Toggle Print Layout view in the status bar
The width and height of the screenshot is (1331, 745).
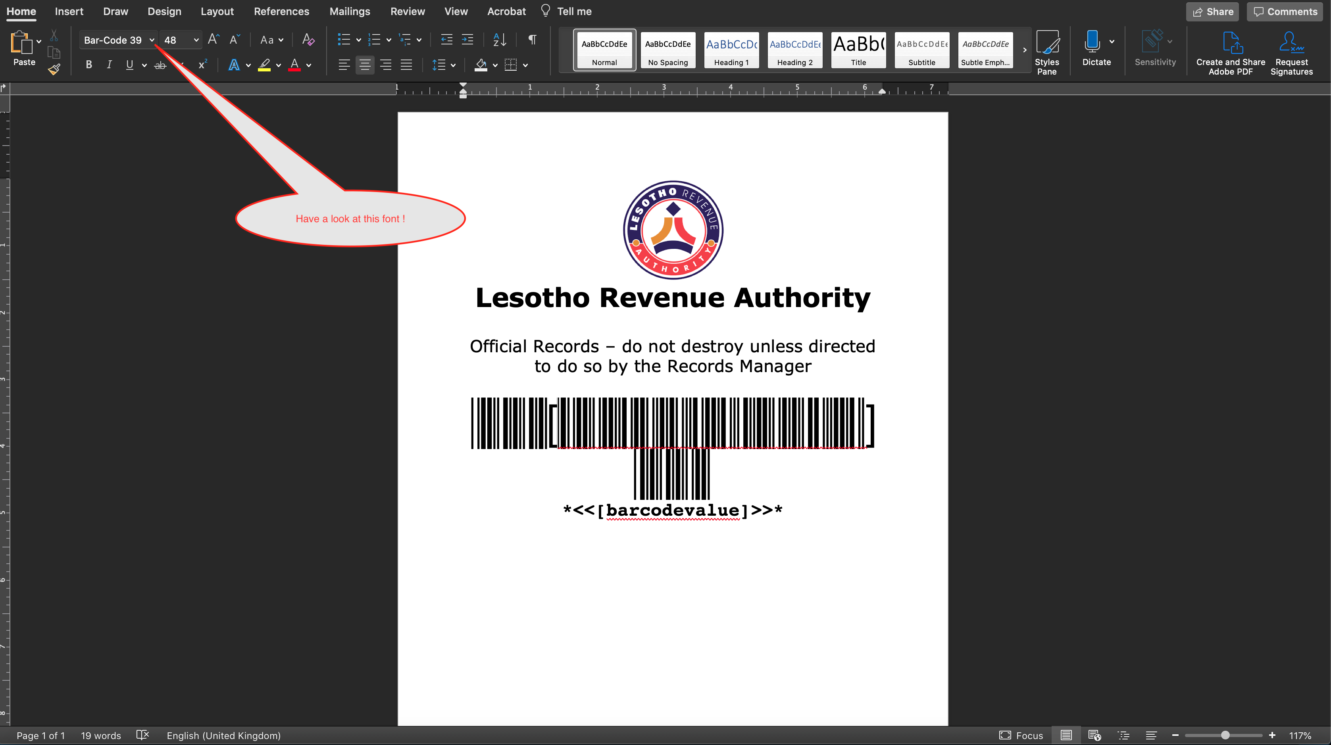pyautogui.click(x=1066, y=735)
